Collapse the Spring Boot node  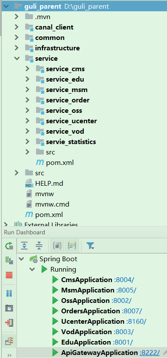[22, 259]
